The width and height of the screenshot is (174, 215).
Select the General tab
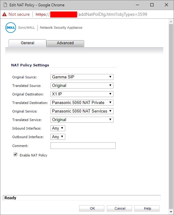coord(27,43)
